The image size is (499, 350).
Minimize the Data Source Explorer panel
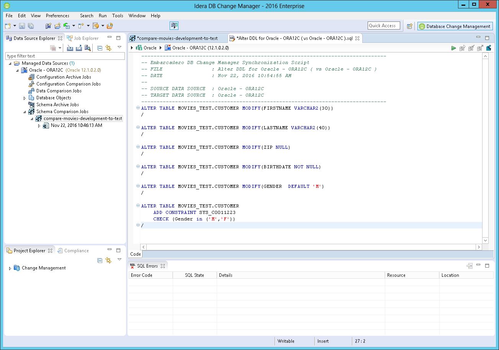[109, 38]
